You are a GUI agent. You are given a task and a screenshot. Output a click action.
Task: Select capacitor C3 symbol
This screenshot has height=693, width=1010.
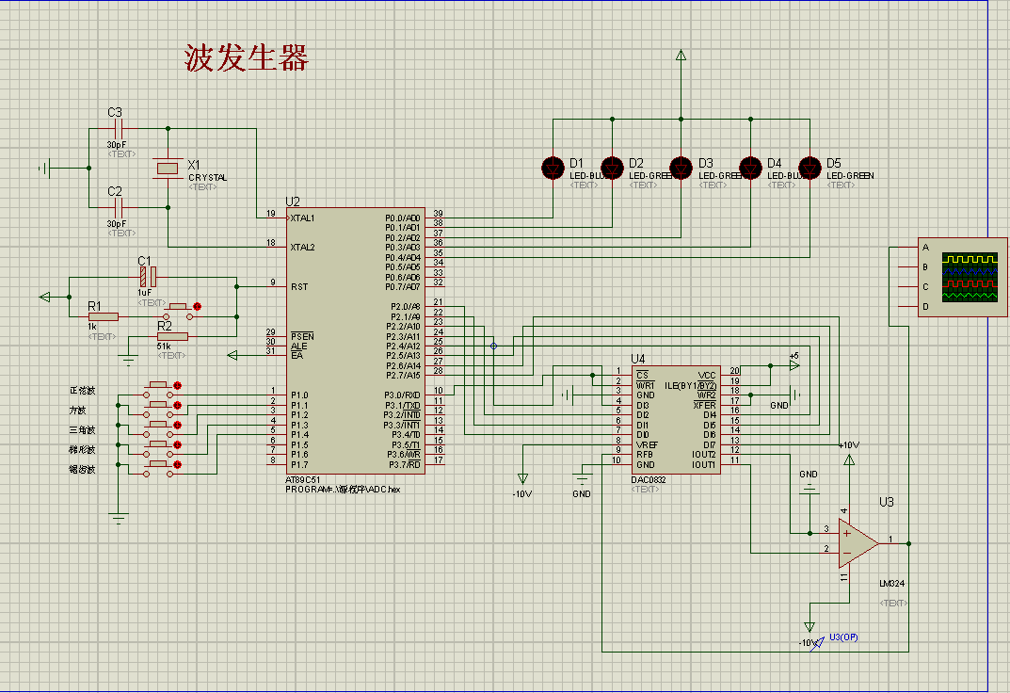click(x=118, y=129)
